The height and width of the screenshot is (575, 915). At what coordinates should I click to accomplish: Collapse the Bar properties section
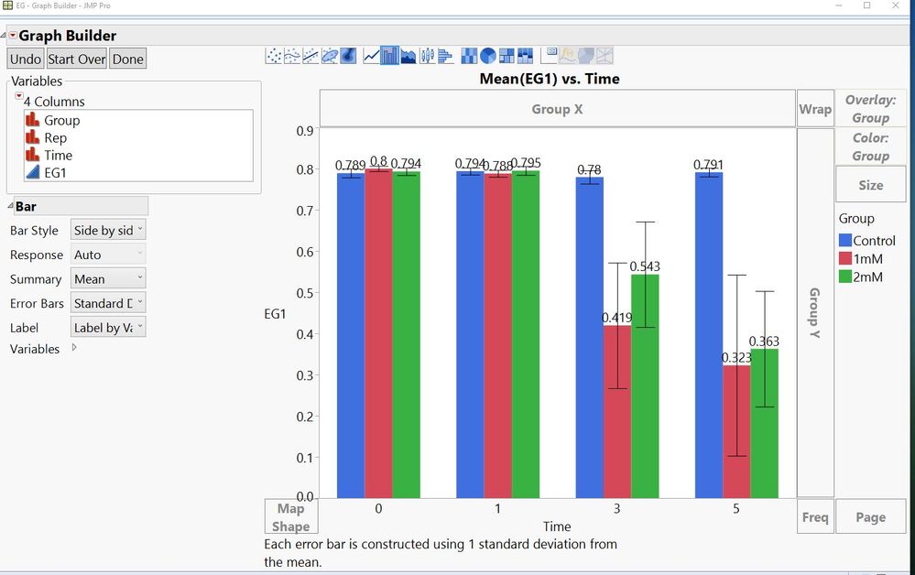tap(10, 205)
